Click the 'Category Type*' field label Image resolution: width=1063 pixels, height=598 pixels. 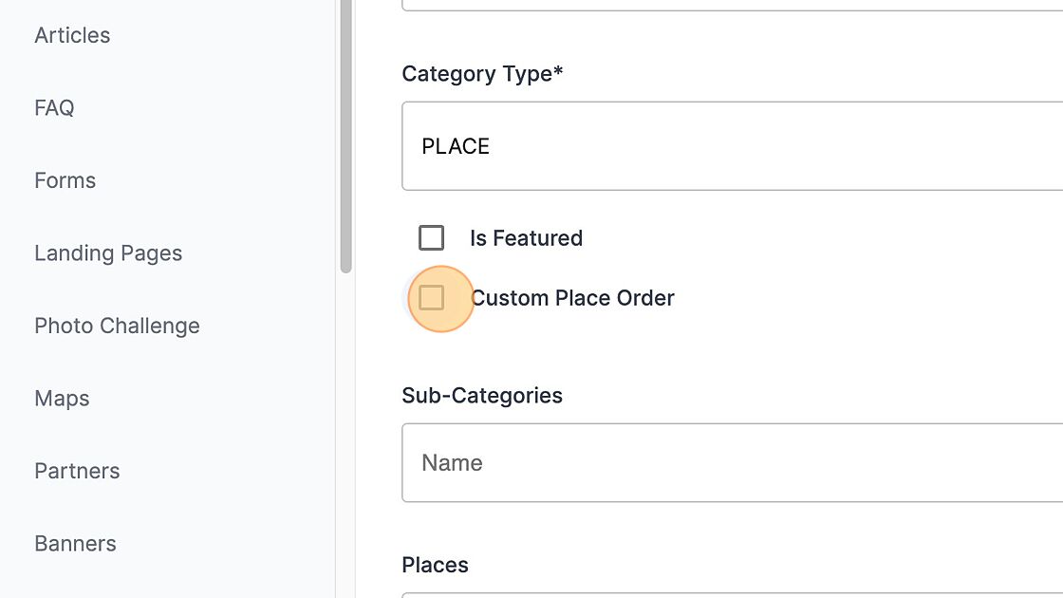482,74
